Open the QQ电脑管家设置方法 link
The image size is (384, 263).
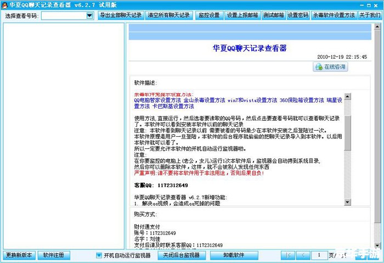[158, 100]
